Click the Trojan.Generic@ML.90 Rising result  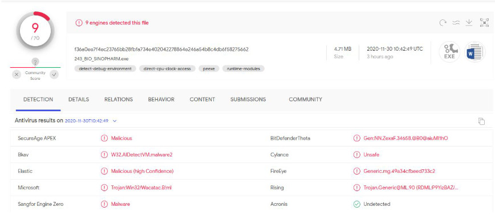tap(411, 188)
